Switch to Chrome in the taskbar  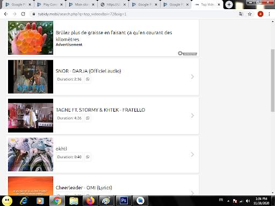click(x=57, y=201)
